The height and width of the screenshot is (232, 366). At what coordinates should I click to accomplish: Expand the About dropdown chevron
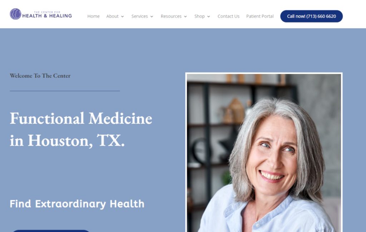click(122, 16)
